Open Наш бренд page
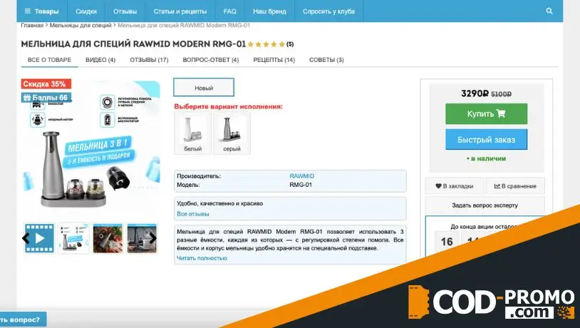Screen dimensions: 580x328 [269, 11]
